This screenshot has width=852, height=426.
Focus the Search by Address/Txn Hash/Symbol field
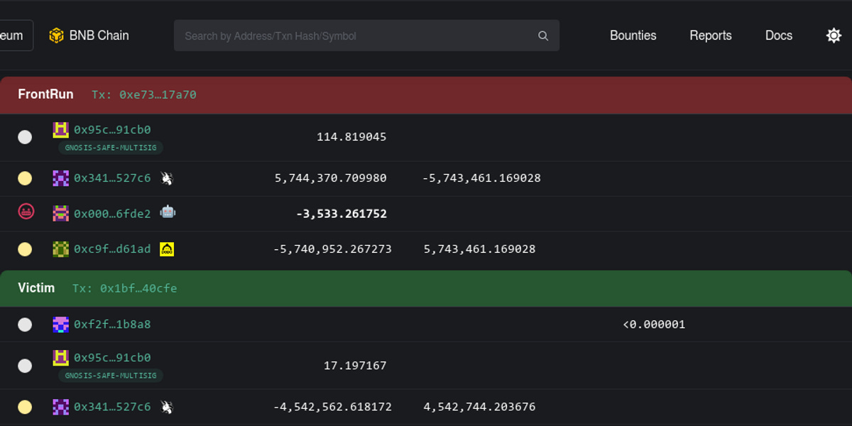coord(366,35)
